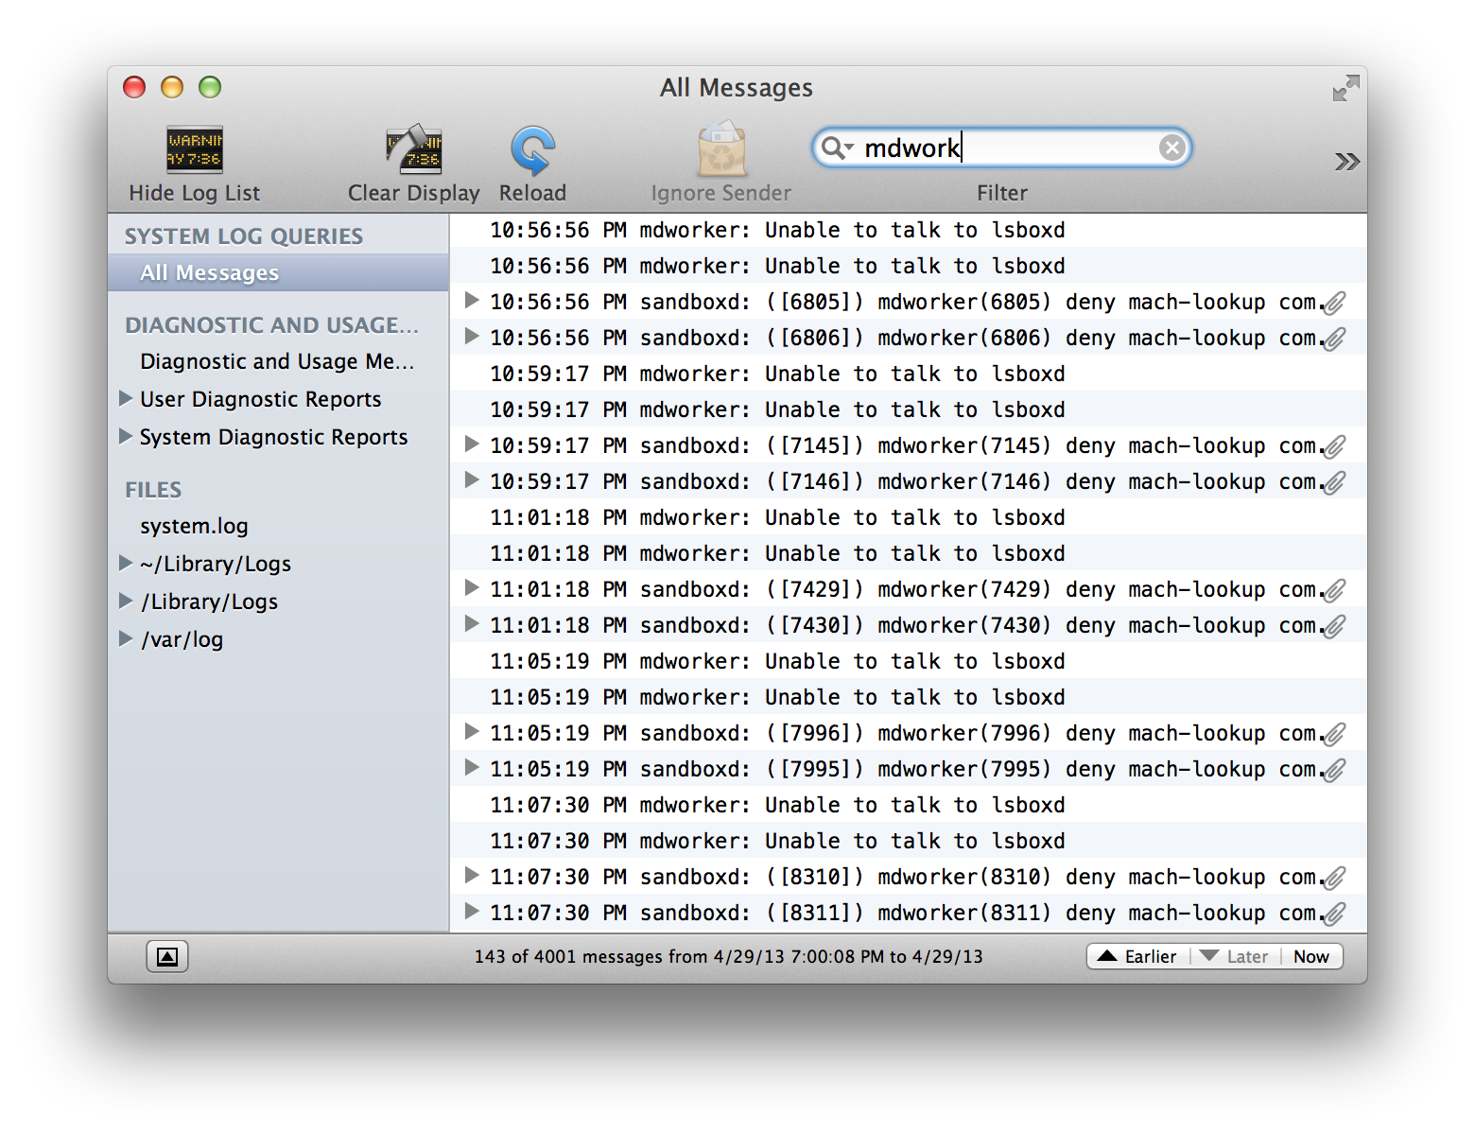Select first 11:01:18 PM mdworker message row
1475x1133 pixels.
[908, 517]
